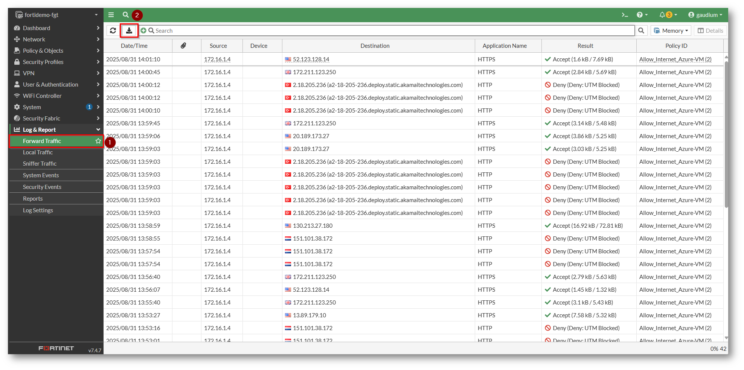The image size is (744, 370).
Task: Expand the Policy & Objects menu
Action: [x=56, y=50]
